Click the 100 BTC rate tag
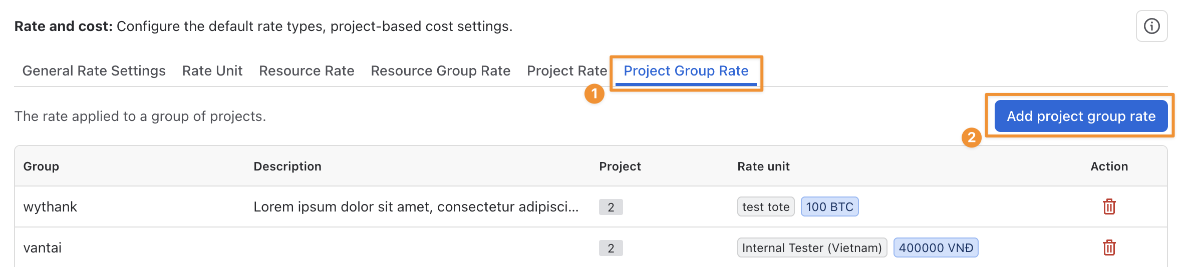 click(x=830, y=206)
